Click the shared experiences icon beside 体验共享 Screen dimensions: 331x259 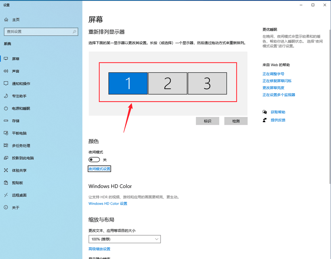[x=6, y=170]
